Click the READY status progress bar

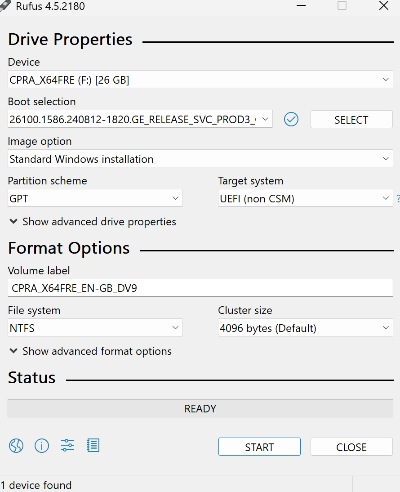coord(200,408)
